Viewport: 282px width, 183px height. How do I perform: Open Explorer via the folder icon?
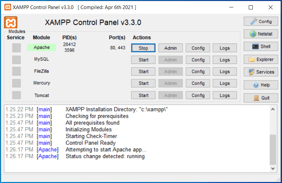[261, 60]
